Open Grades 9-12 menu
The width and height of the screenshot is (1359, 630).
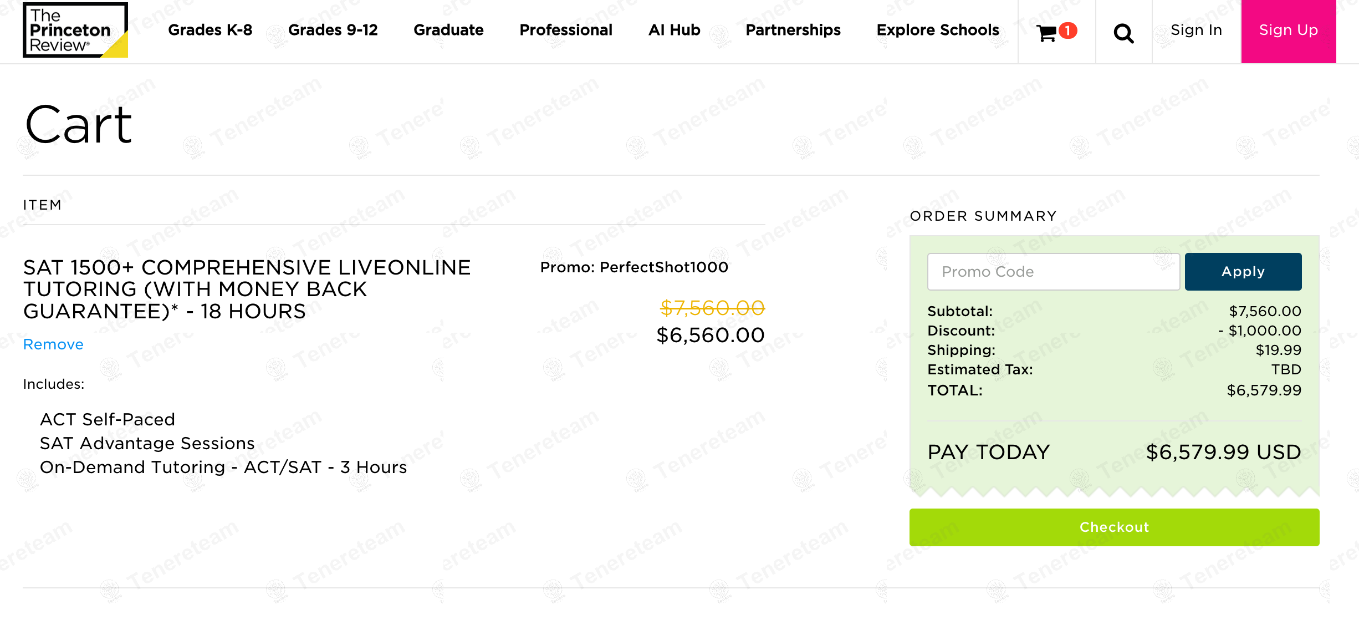pyautogui.click(x=333, y=30)
